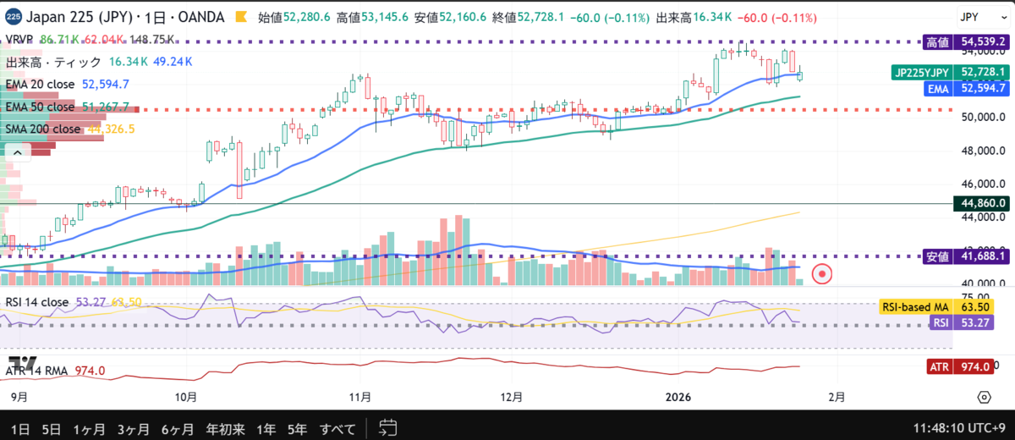Click the 148.75K VRVP total value
Image resolution: width=1015 pixels, height=440 pixels.
coord(153,39)
